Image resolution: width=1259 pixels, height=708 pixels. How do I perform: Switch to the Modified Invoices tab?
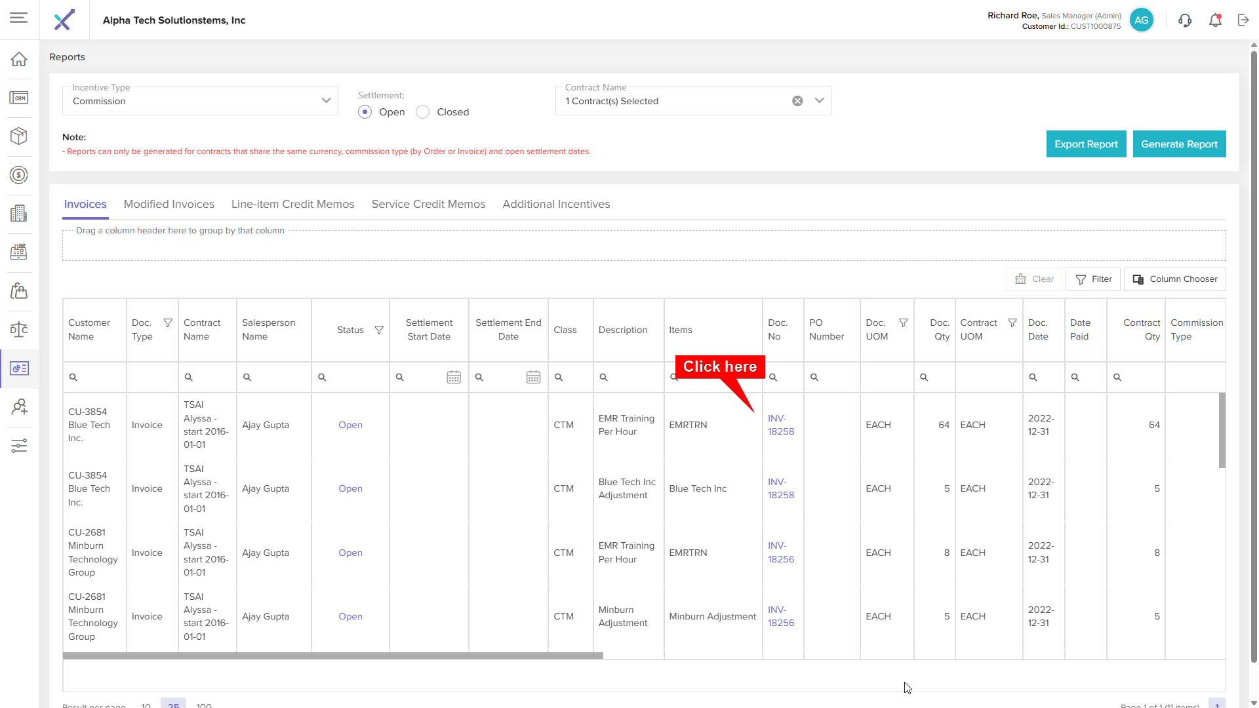click(x=169, y=205)
